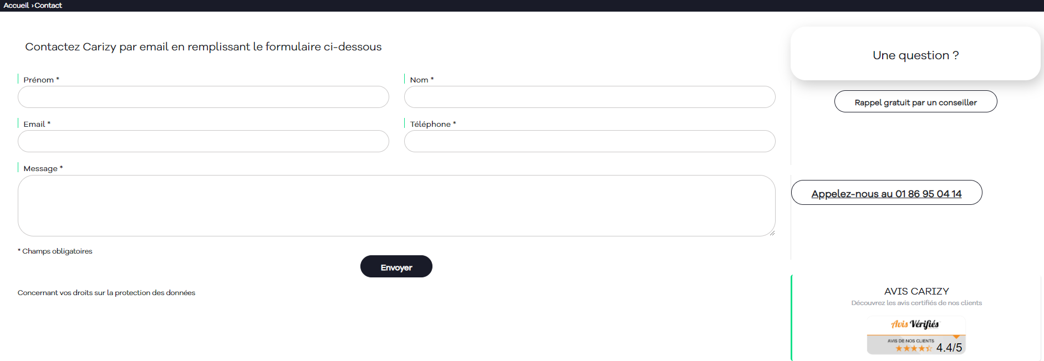The width and height of the screenshot is (1044, 361).
Task: Click the 'Une question ?' heading
Action: (916, 55)
